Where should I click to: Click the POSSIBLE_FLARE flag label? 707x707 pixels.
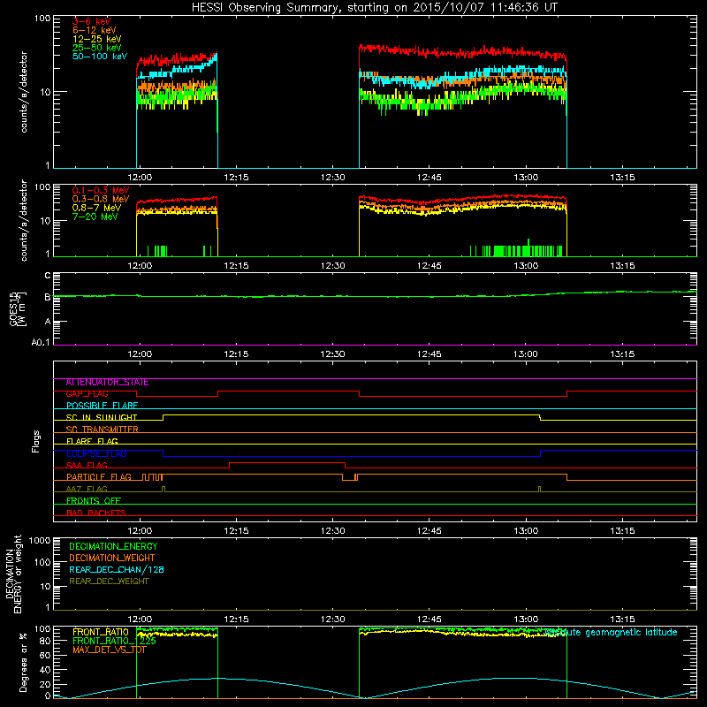[102, 406]
